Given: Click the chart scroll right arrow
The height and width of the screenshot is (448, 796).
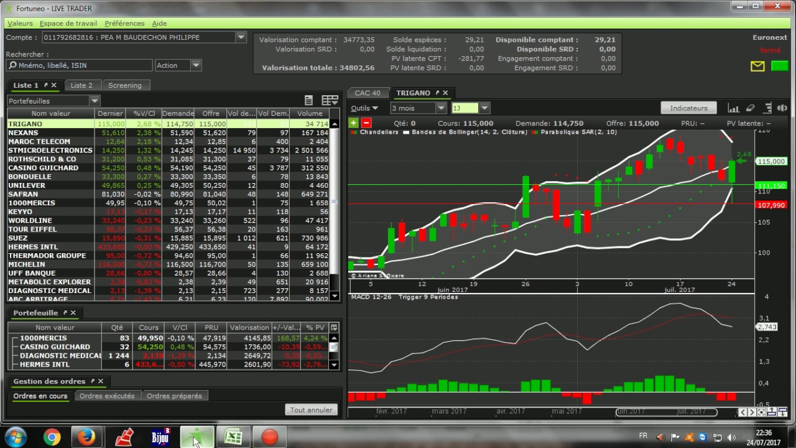Looking at the screenshot, I should (752, 412).
